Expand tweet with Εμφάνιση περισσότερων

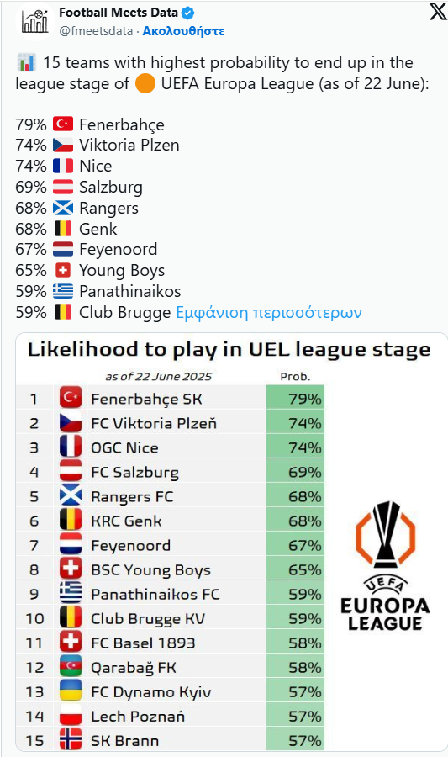[x=269, y=312]
